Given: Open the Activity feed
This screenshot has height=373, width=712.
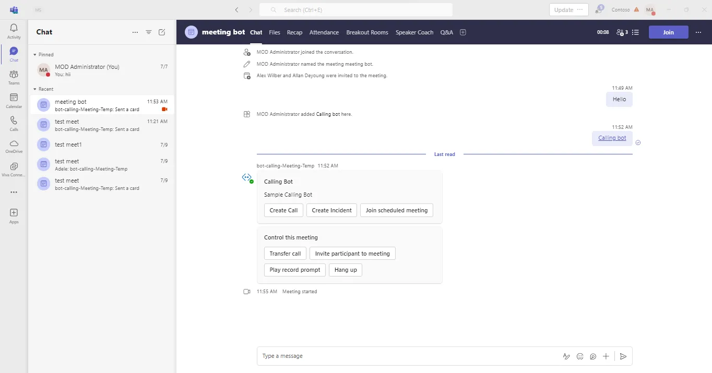Looking at the screenshot, I should 14,31.
